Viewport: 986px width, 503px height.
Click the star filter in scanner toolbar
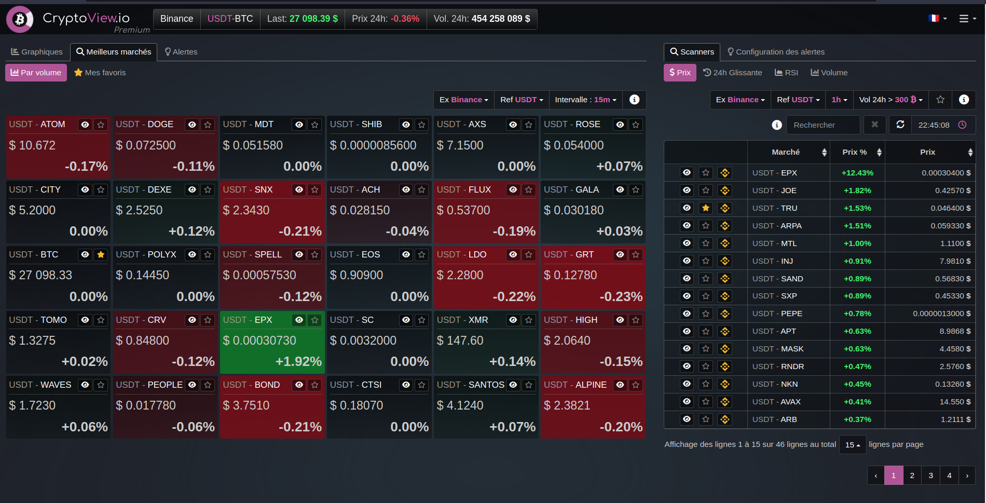click(940, 100)
